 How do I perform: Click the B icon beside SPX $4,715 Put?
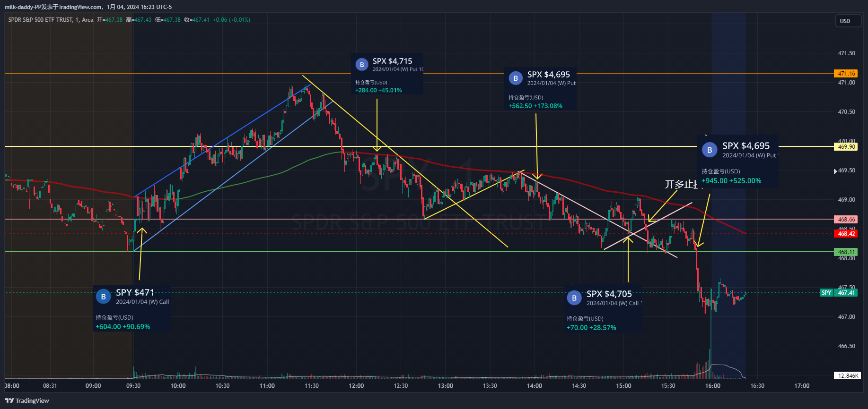(x=361, y=65)
